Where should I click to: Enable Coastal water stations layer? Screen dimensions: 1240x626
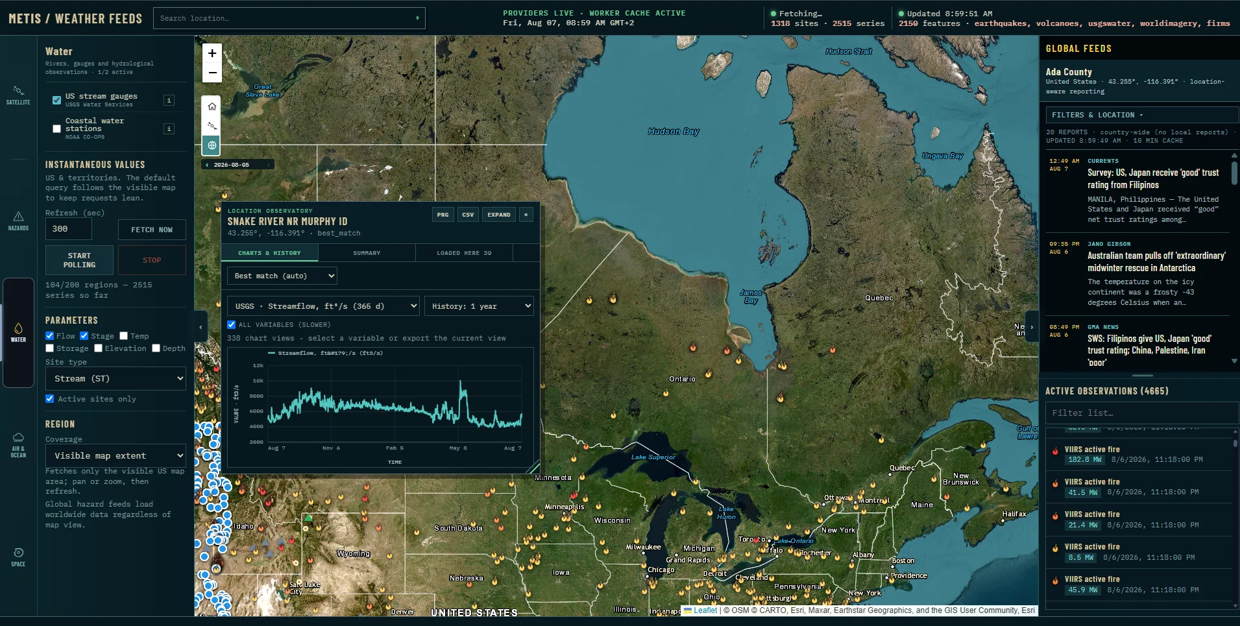(x=56, y=128)
